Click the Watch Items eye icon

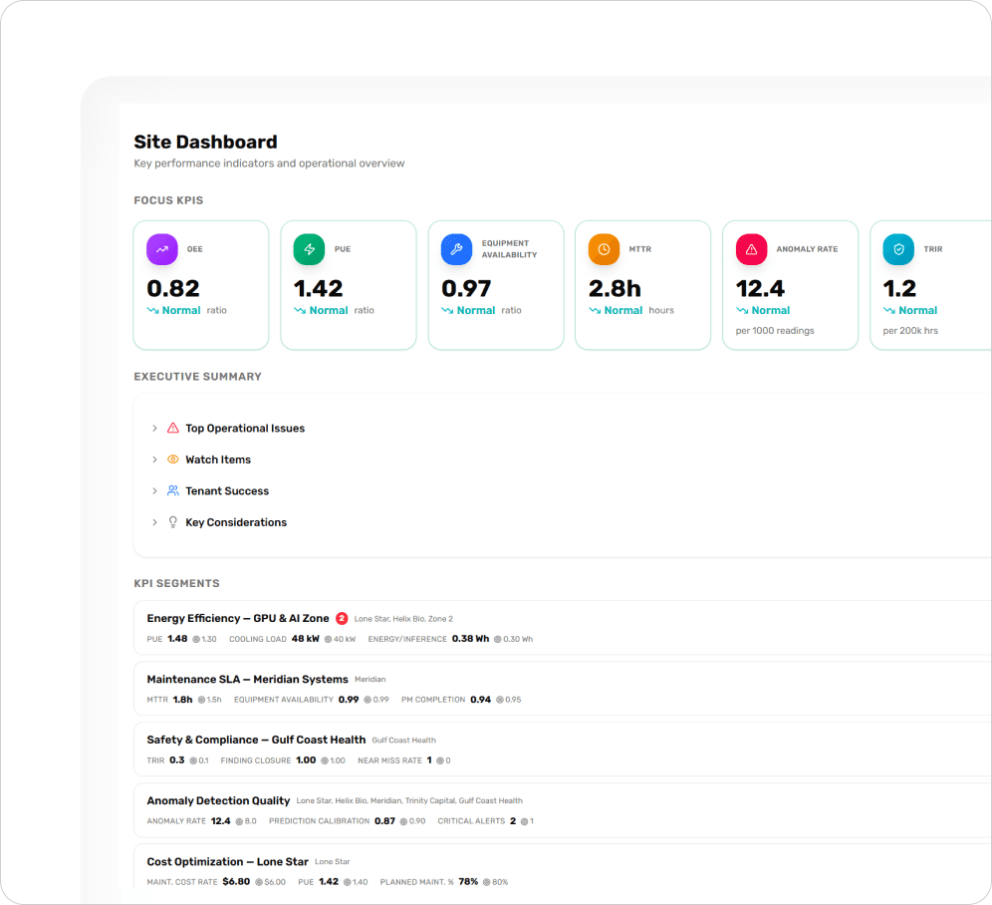tap(173, 459)
